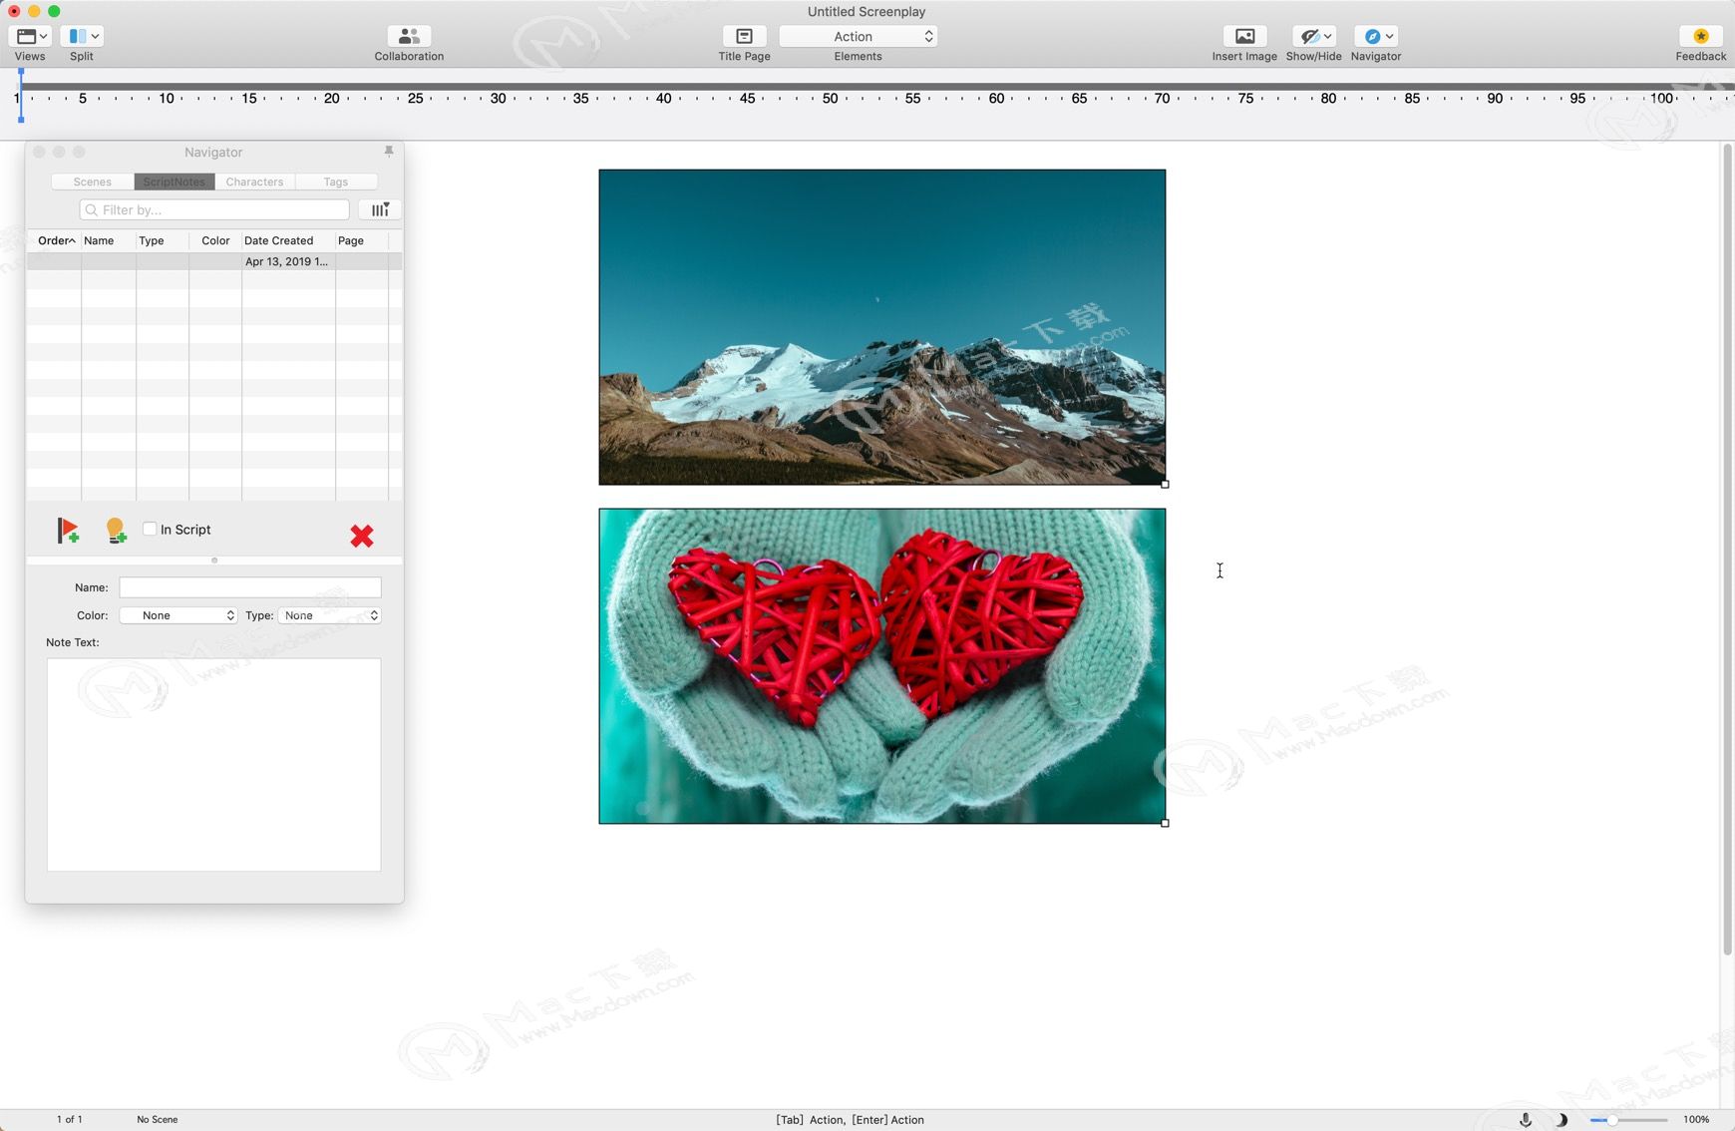The width and height of the screenshot is (1735, 1131).
Task: Expand the Split dropdown arrow
Action: pos(95,36)
